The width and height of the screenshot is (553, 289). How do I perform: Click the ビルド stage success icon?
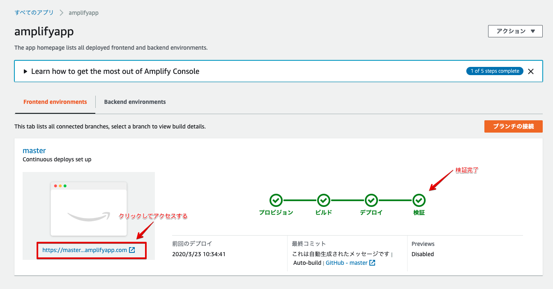click(x=323, y=201)
